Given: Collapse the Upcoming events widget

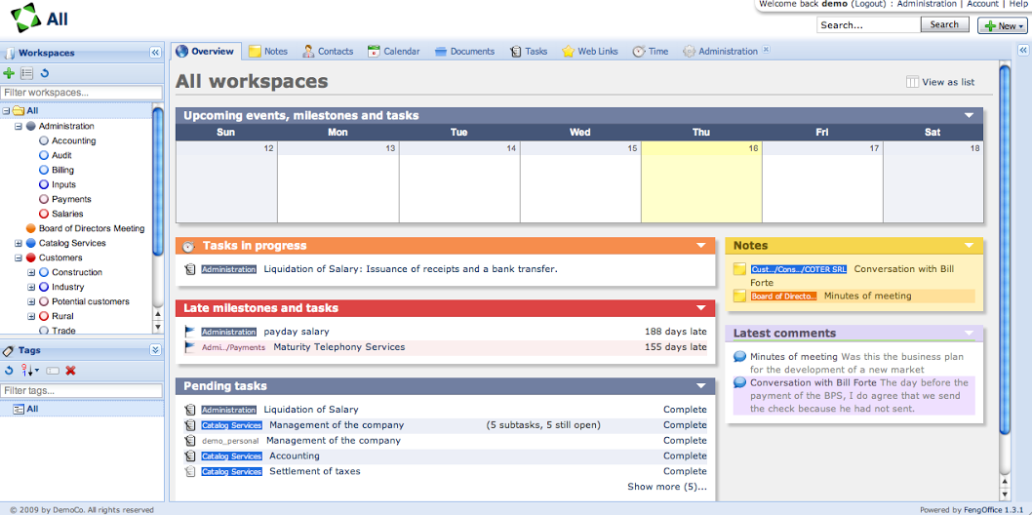Looking at the screenshot, I should point(969,116).
